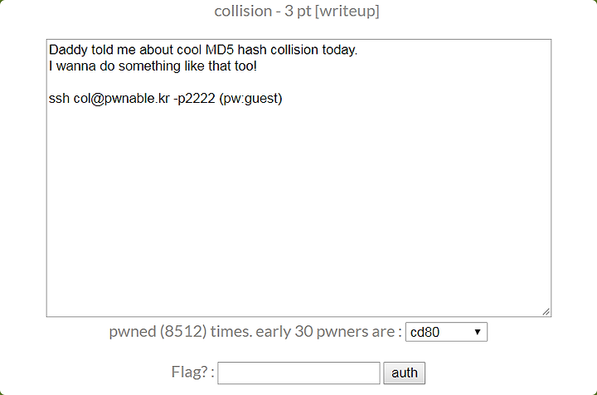Click the word 'too!' in second line
Screen dimensions: 597x395
tap(245, 66)
